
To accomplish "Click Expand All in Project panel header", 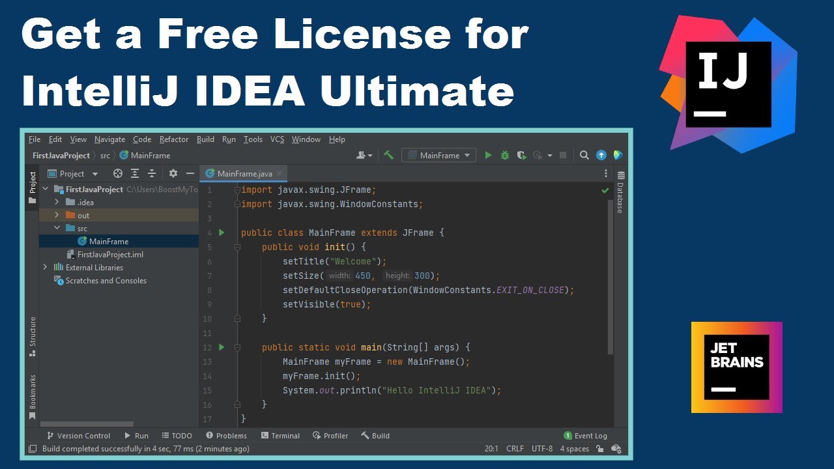I will click(135, 173).
